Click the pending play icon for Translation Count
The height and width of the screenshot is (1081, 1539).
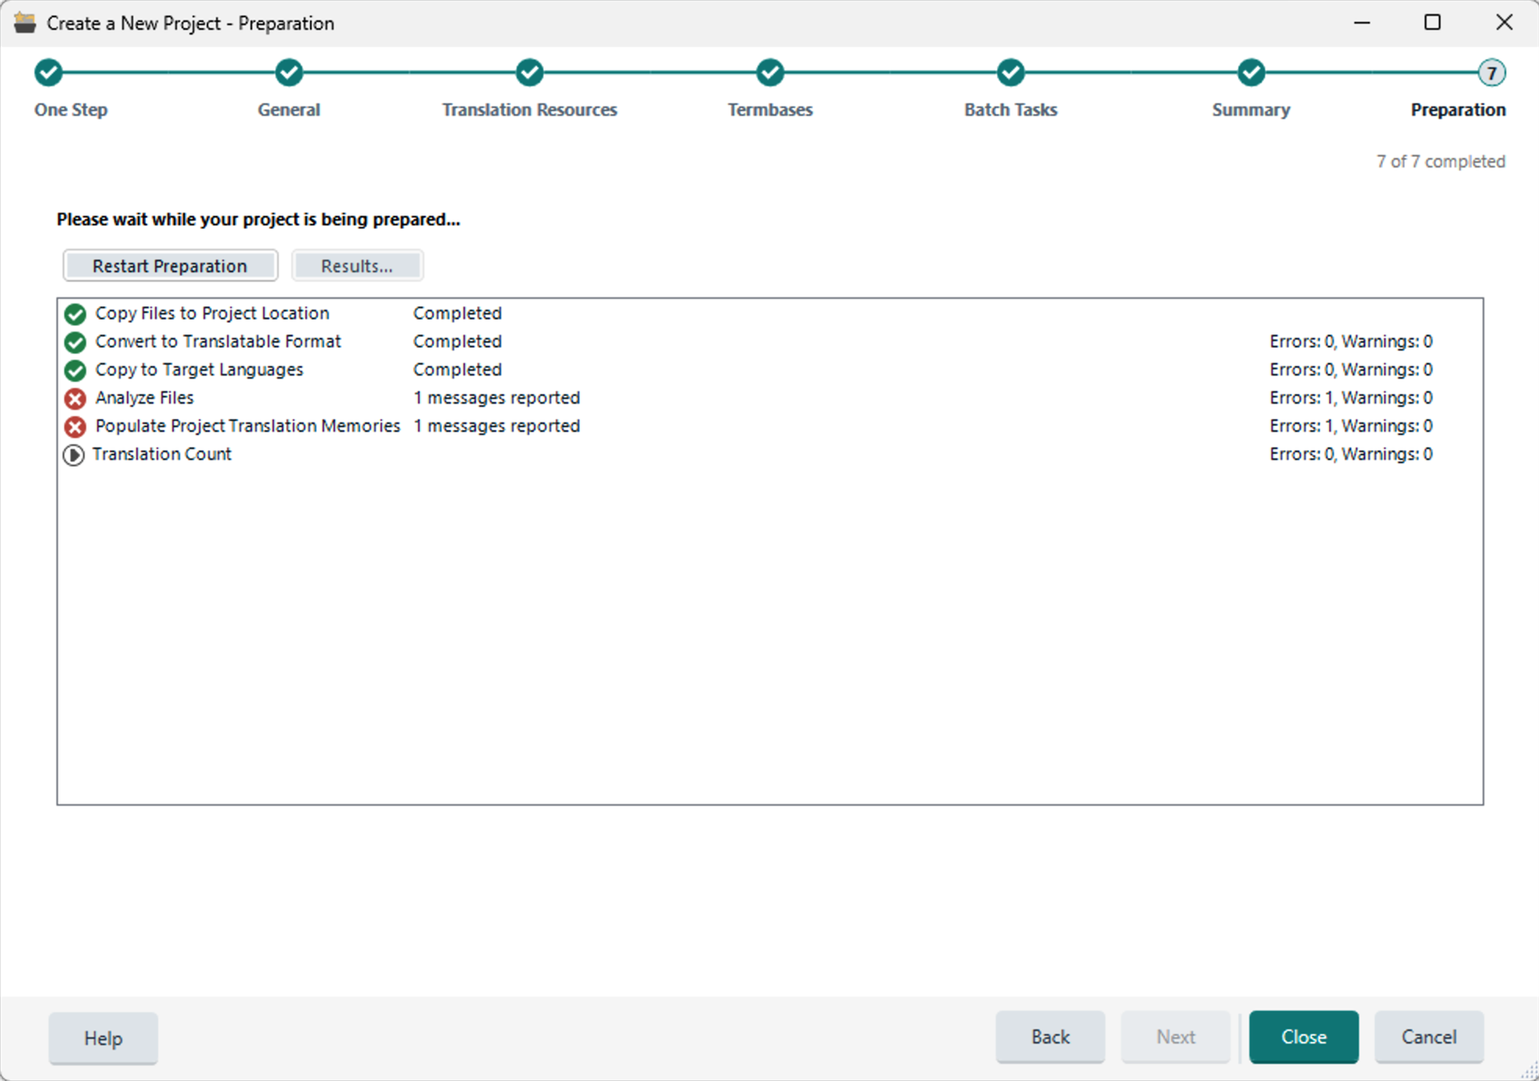[74, 455]
